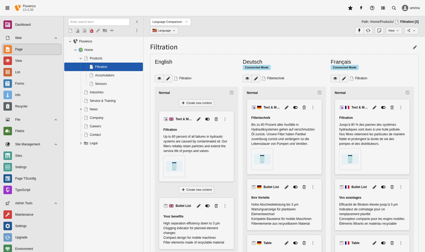
Task: Click Create new content above Text & Media
Action: [196, 103]
